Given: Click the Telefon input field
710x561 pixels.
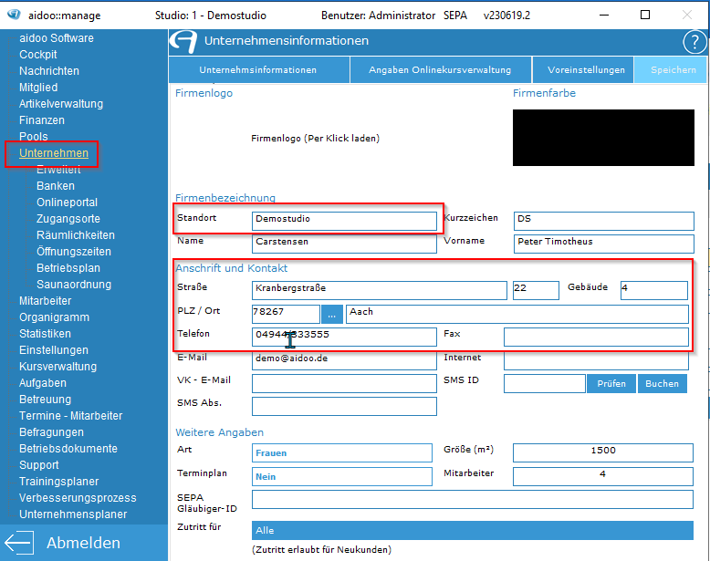Looking at the screenshot, I should (x=344, y=336).
